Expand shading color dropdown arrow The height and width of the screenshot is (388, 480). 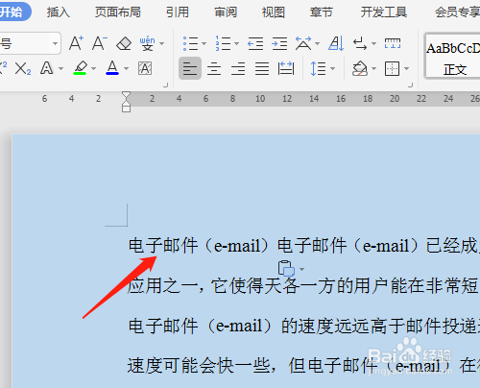[x=373, y=68]
